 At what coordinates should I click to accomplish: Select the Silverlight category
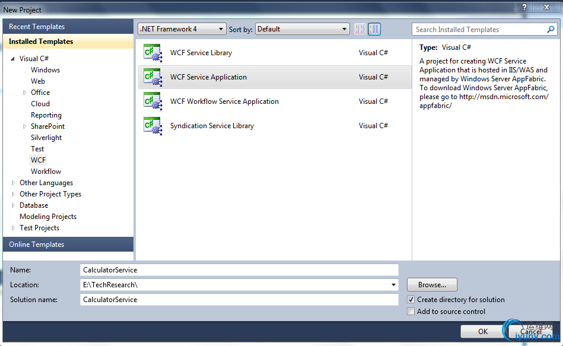[46, 138]
